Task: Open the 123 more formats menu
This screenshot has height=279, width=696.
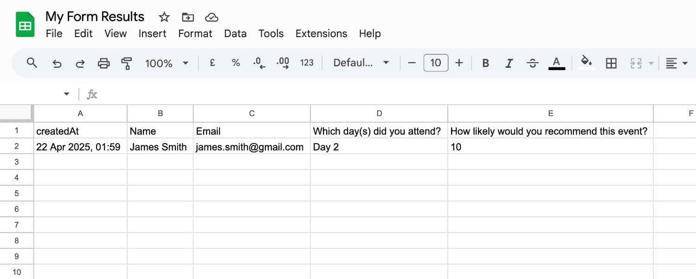Action: [307, 63]
